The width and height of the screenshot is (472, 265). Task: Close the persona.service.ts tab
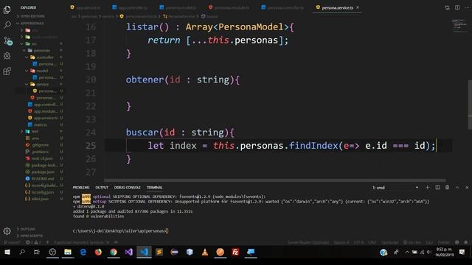click(358, 7)
